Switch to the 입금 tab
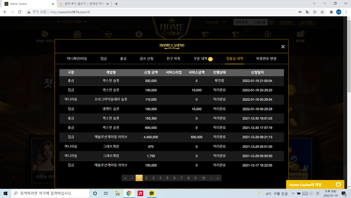The height and width of the screenshot is (198, 351). point(103,59)
